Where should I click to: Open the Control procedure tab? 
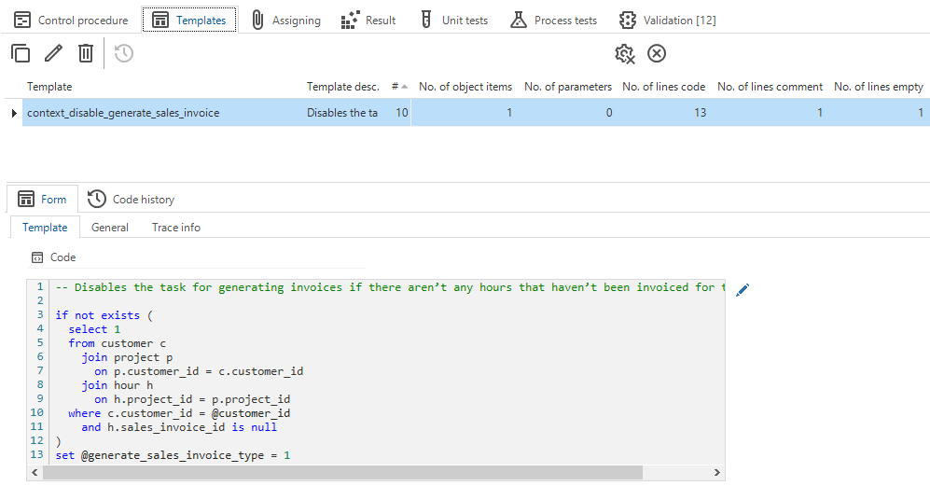[x=70, y=20]
